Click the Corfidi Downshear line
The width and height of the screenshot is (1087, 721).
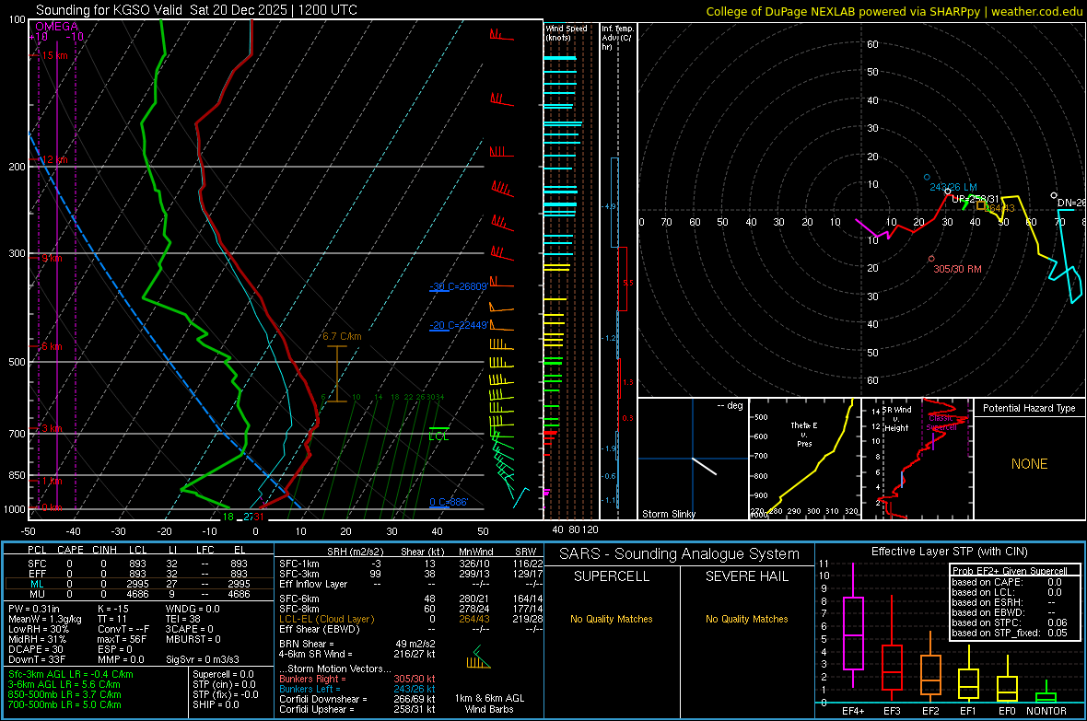click(357, 699)
